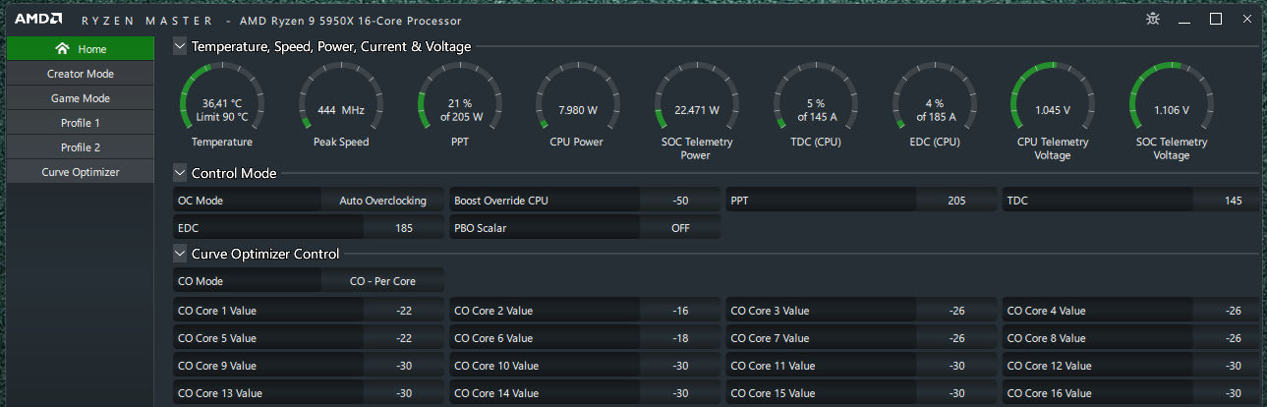This screenshot has height=407, width=1267.
Task: Click the Peak Speed gauge dial
Action: click(x=340, y=105)
